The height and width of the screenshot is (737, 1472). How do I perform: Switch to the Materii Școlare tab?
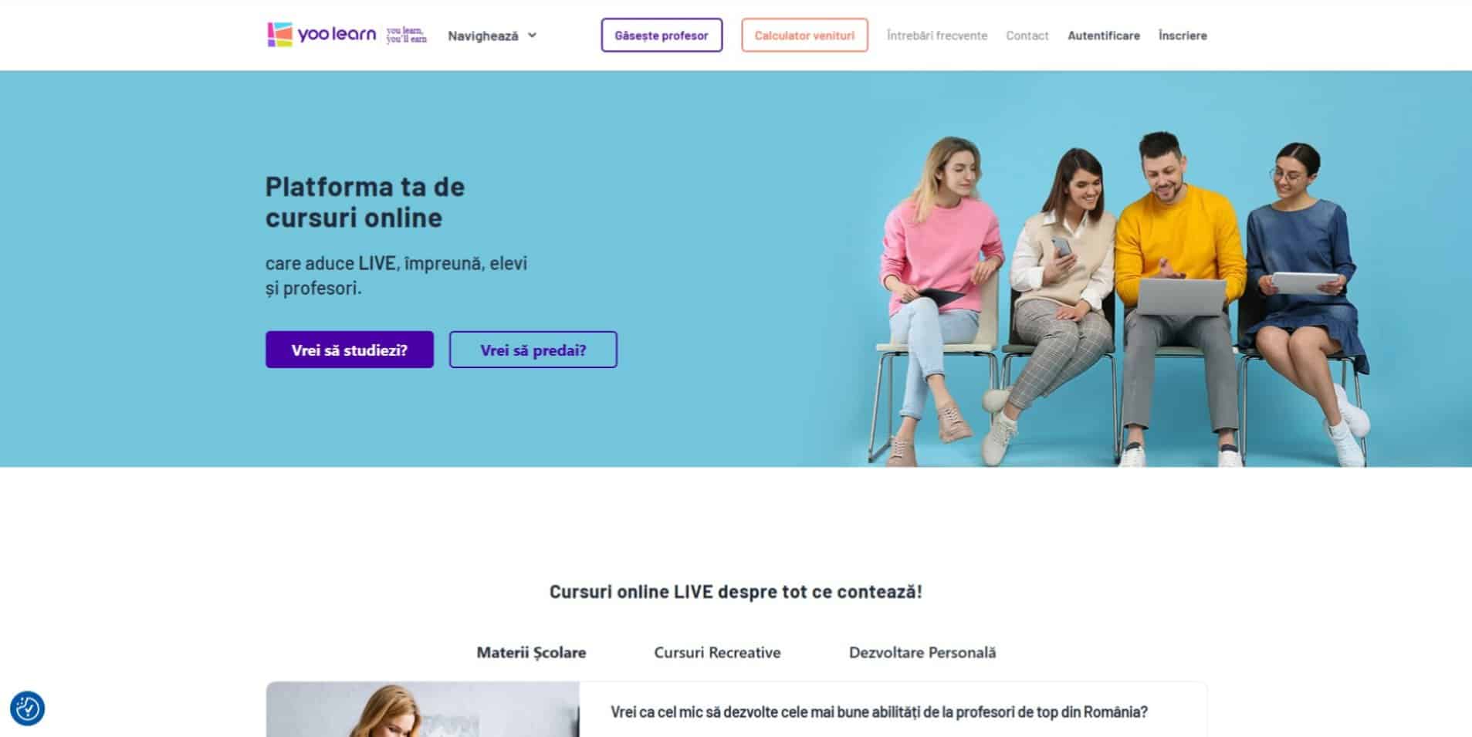click(x=531, y=652)
